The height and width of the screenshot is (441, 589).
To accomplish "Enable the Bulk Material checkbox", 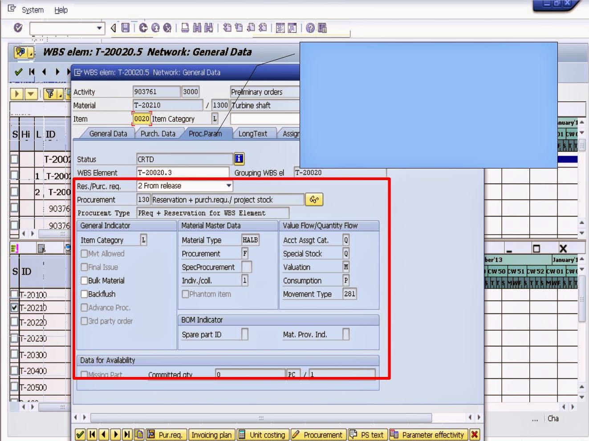I will coord(85,281).
